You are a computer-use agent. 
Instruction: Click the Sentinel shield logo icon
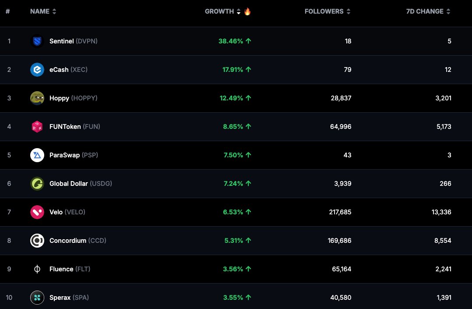pyautogui.click(x=37, y=41)
